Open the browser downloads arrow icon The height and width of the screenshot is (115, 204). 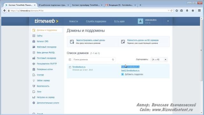pyautogui.click(x=187, y=11)
